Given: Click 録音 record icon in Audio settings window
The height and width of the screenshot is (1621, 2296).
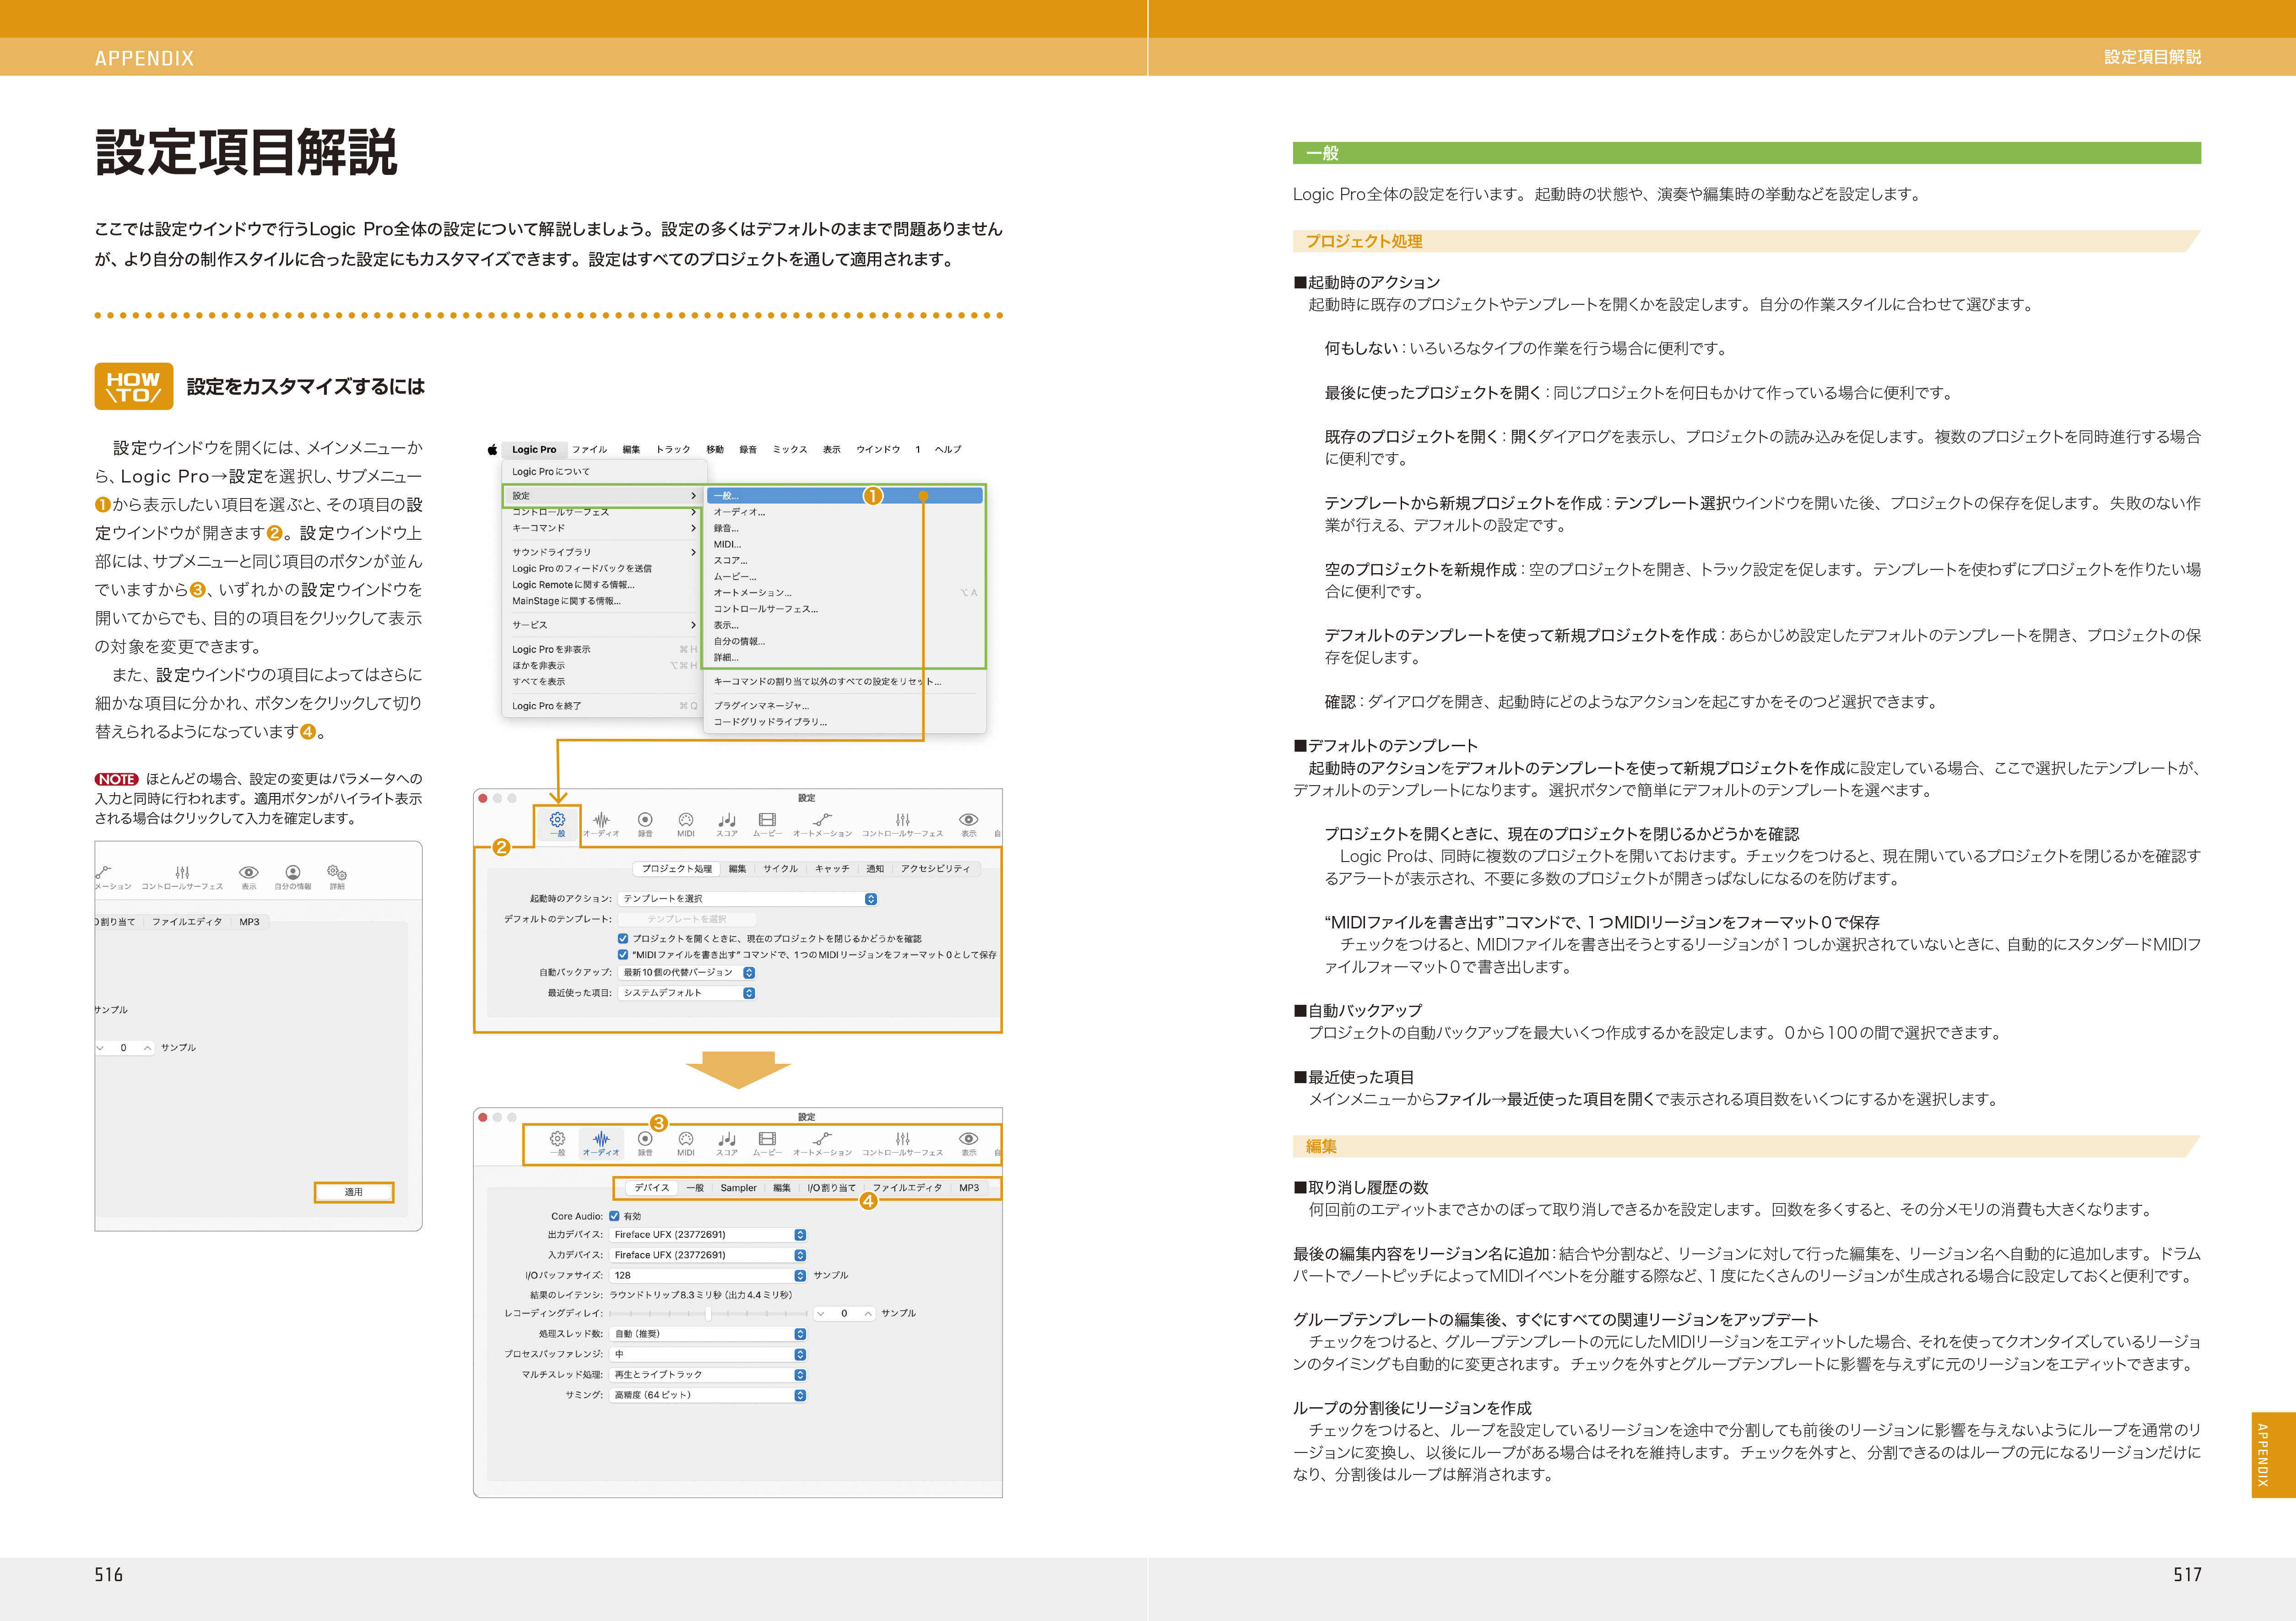Looking at the screenshot, I should 645,1140.
